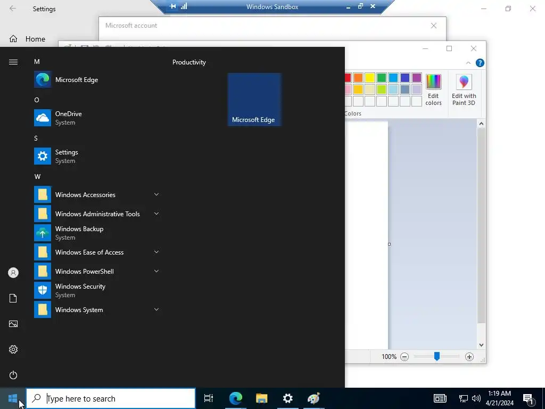Pick the purple color swatch in Paint
Screen dimensions: 545x409
417,78
